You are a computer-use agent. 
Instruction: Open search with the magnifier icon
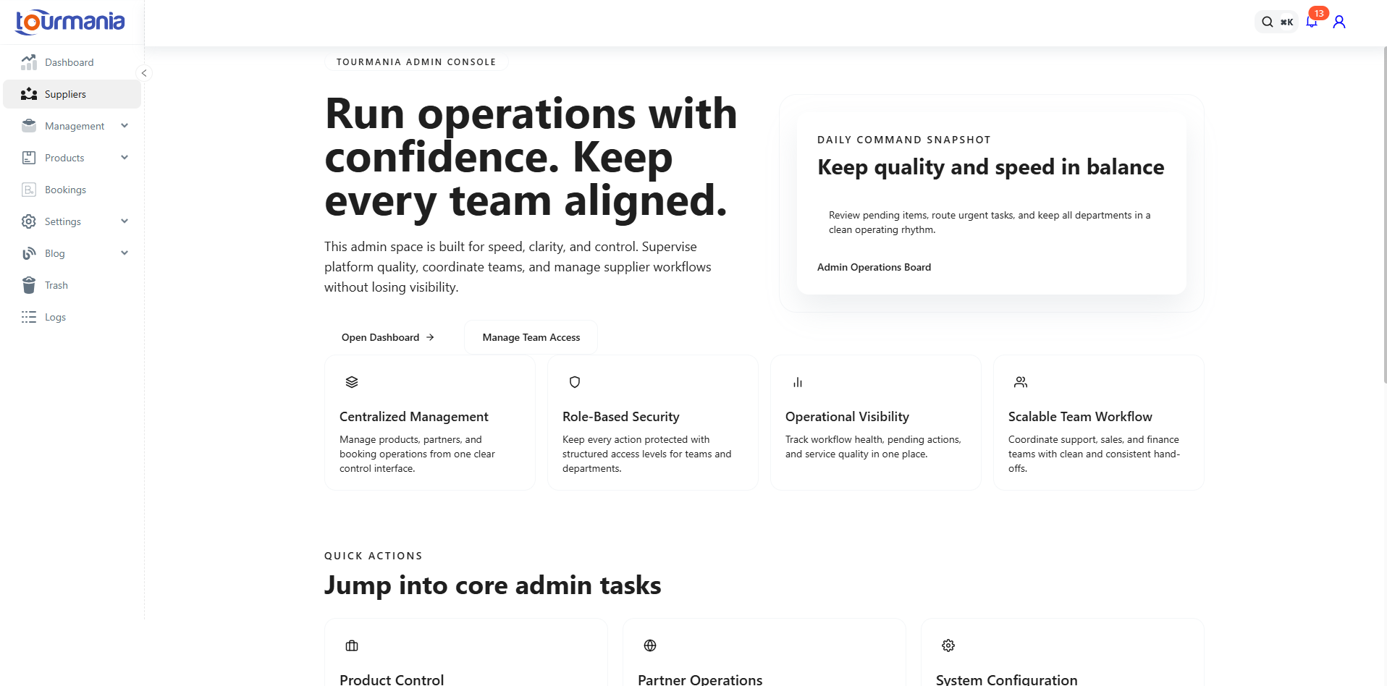tap(1267, 22)
